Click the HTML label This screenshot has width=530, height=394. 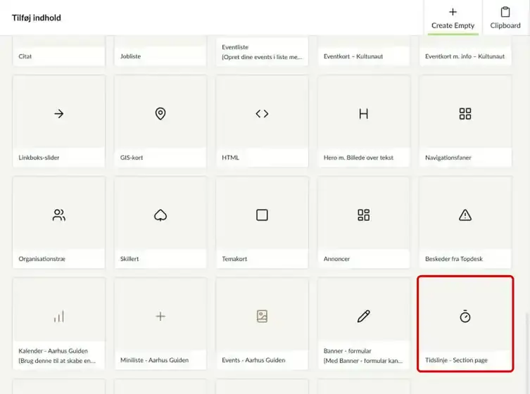click(231, 158)
